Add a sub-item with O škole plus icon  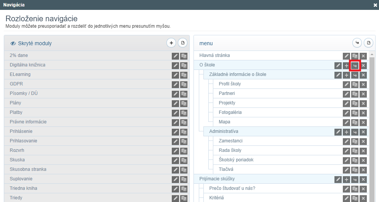(x=346, y=66)
